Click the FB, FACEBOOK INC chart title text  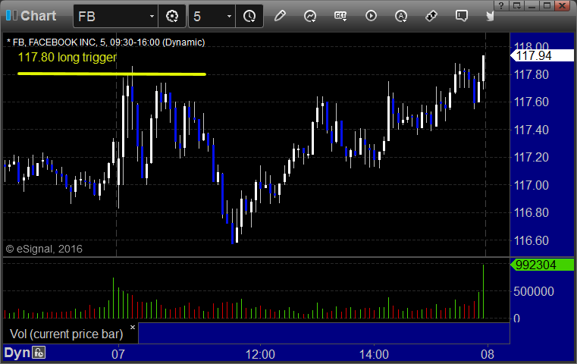(105, 42)
